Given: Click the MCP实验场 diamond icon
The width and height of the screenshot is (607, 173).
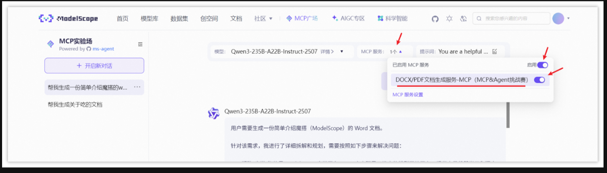Looking at the screenshot, I should pyautogui.click(x=50, y=44).
